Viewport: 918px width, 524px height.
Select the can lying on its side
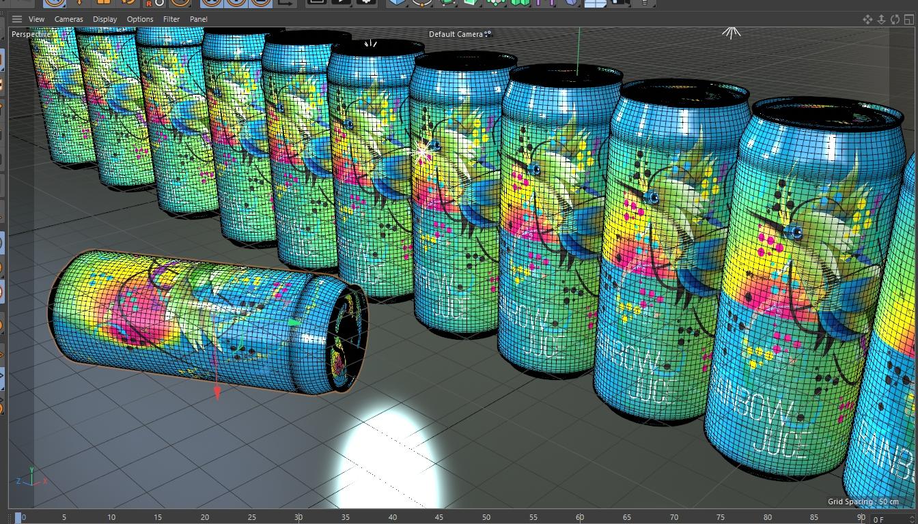point(208,322)
